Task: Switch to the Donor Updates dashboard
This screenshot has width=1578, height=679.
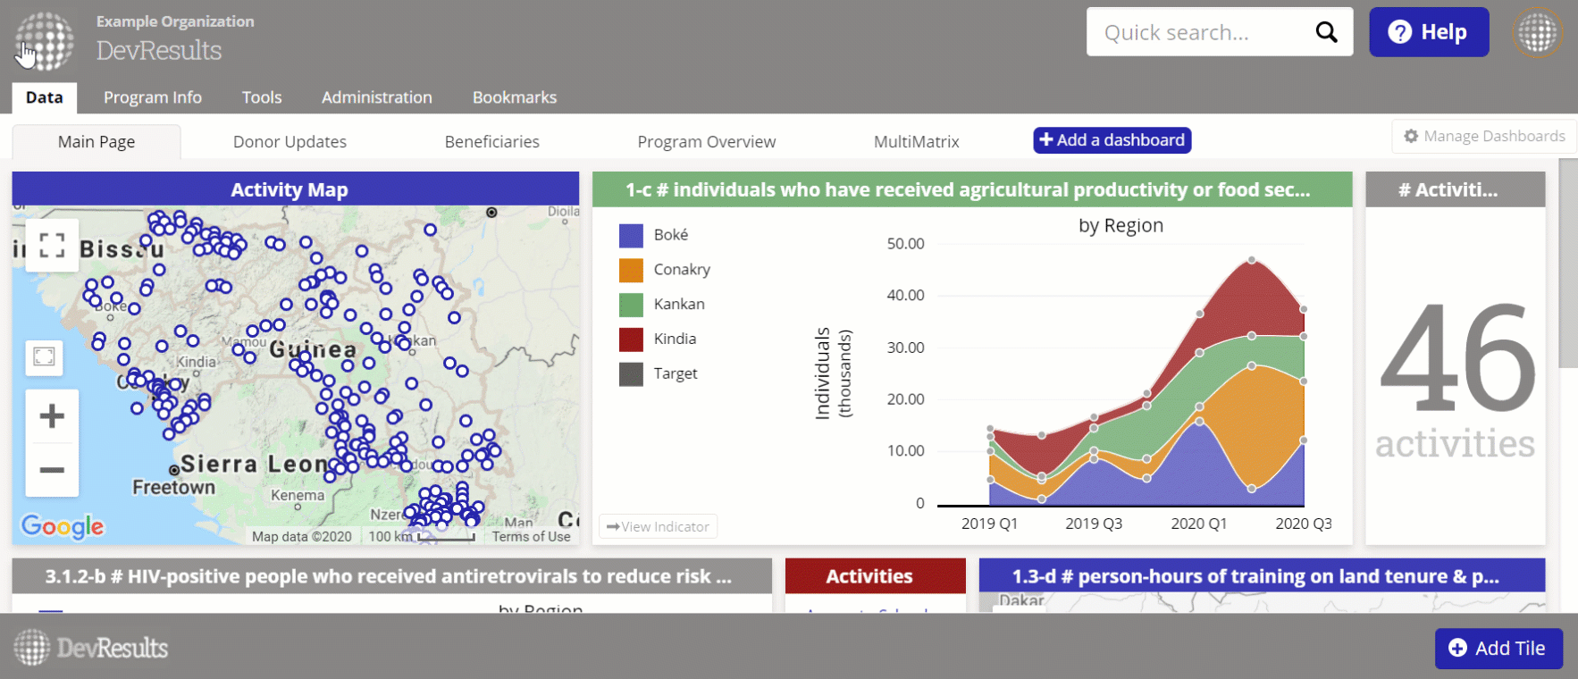Action: coord(290,141)
